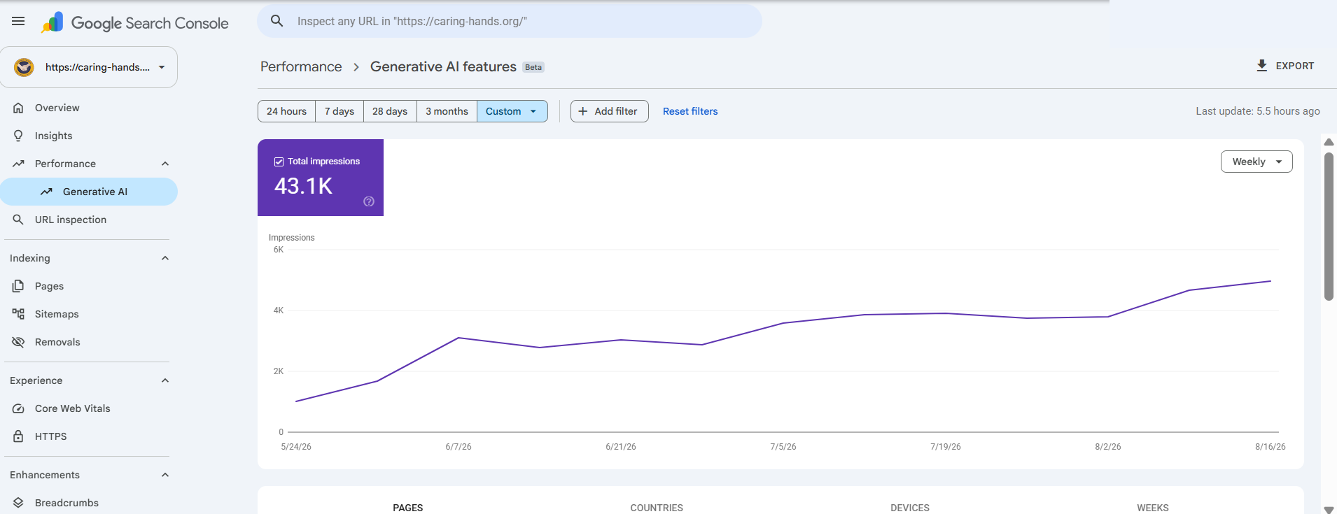The width and height of the screenshot is (1337, 514).
Task: Collapse the Enhancements section
Action: point(165,475)
